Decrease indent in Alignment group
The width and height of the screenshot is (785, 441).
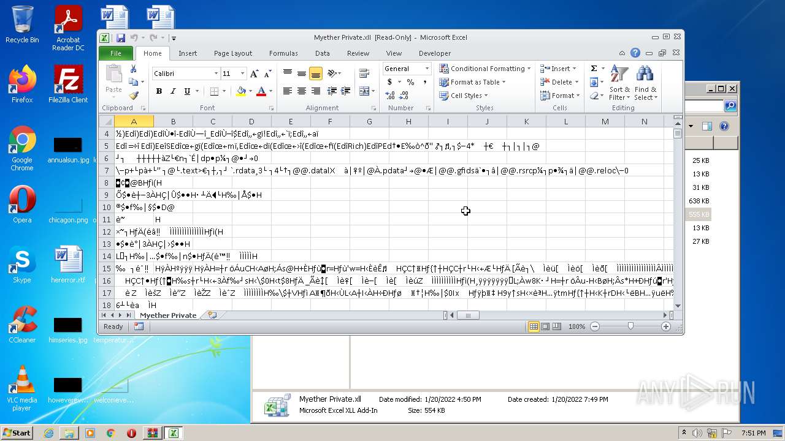(331, 91)
